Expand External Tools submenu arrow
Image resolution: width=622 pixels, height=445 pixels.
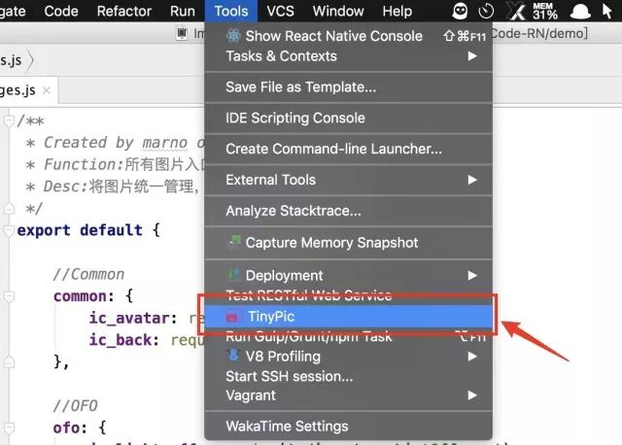[472, 180]
